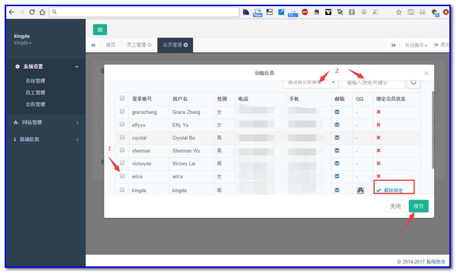Image resolution: width=456 pixels, height=273 pixels.
Task: Check the checkbox next to erica
Action: (122, 176)
